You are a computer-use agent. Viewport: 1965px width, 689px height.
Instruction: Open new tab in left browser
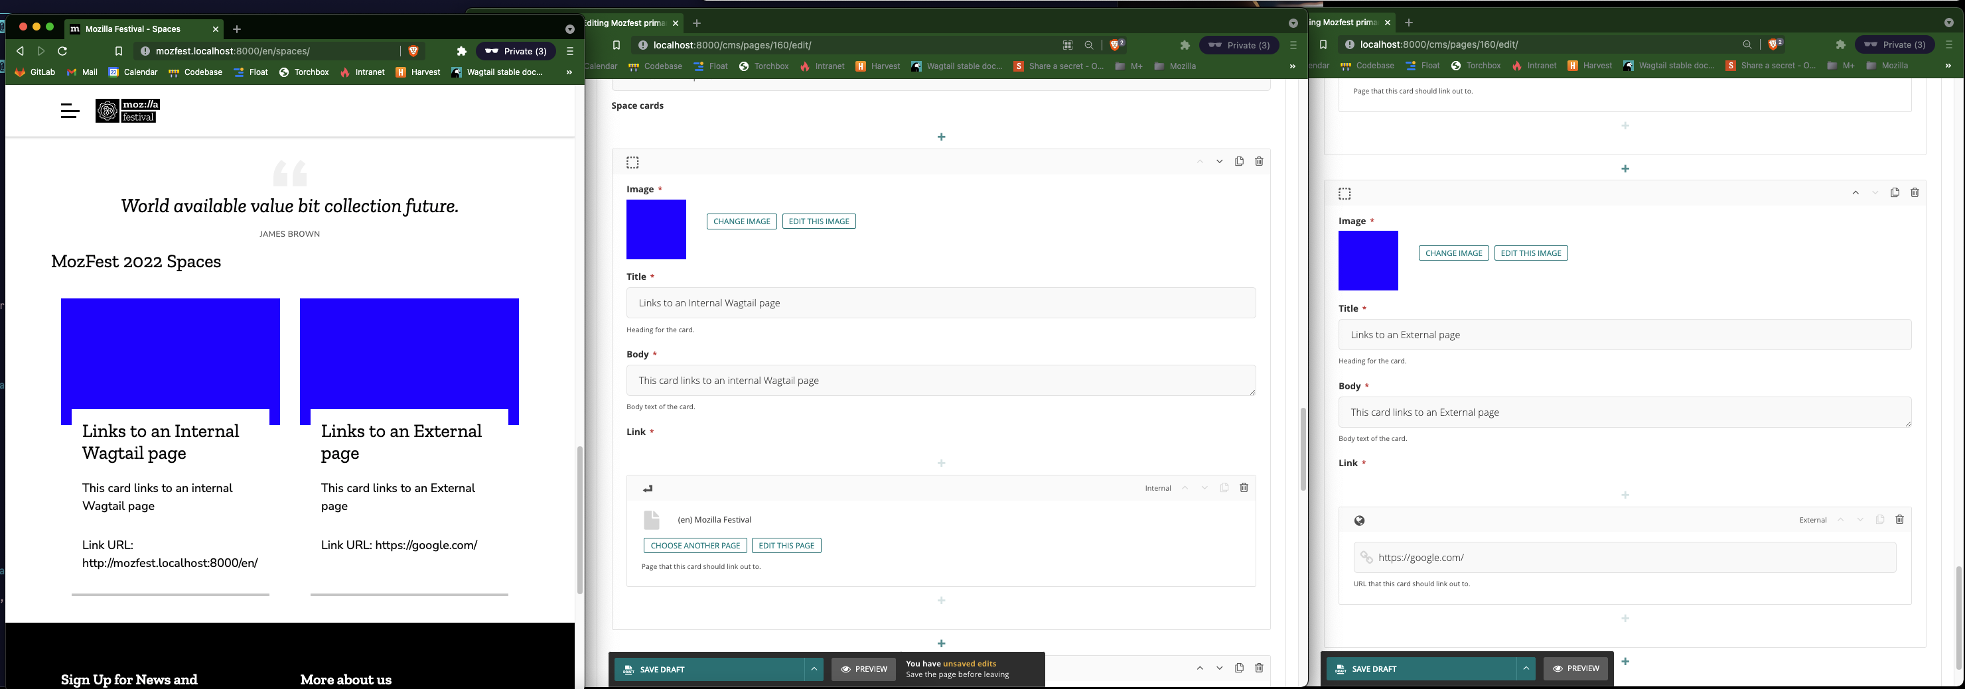click(x=236, y=29)
